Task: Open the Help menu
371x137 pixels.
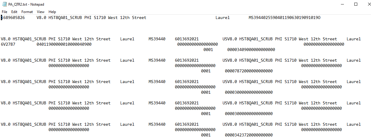Action: 52,12
